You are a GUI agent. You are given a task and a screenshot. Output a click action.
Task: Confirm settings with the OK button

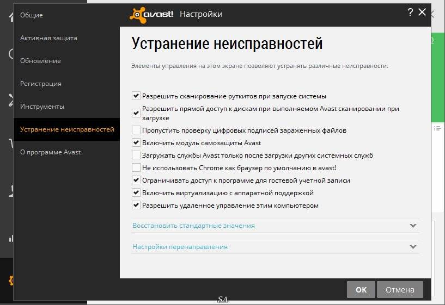(361, 289)
